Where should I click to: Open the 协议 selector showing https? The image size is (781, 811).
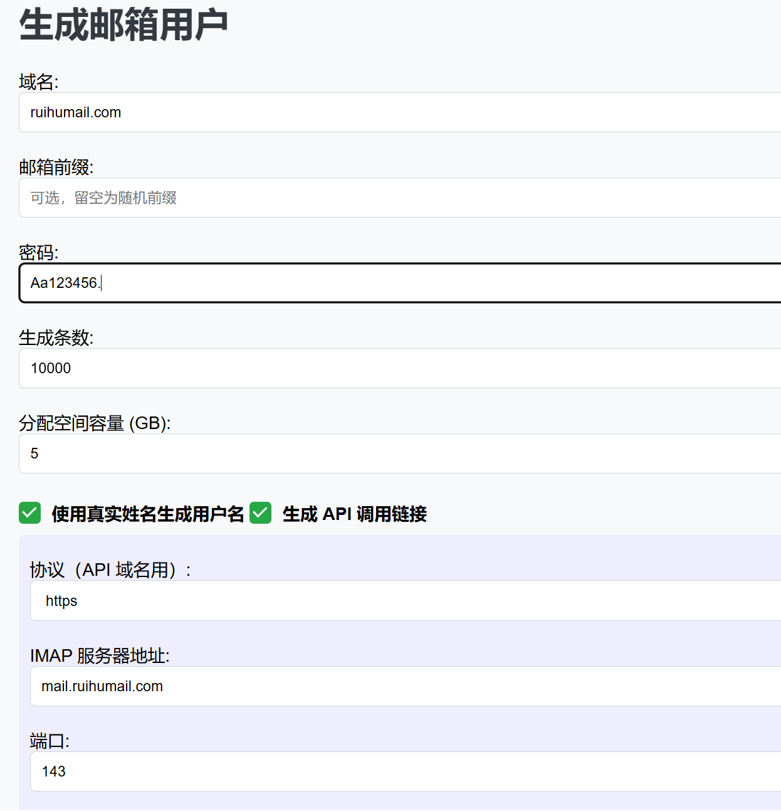(x=405, y=601)
